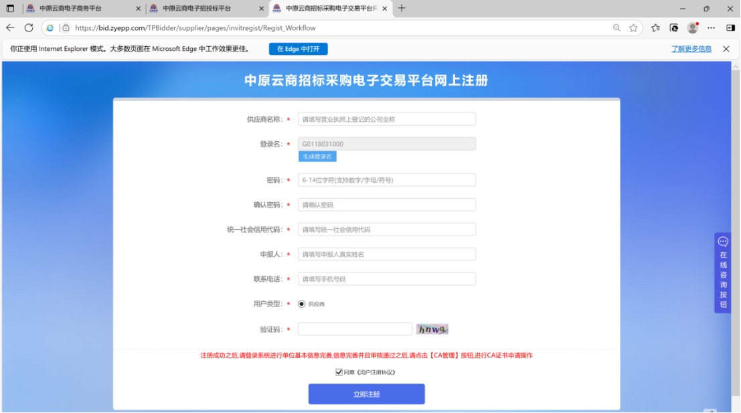Submit the form with 立即注册
This screenshot has height=413, width=741.
pos(366,394)
